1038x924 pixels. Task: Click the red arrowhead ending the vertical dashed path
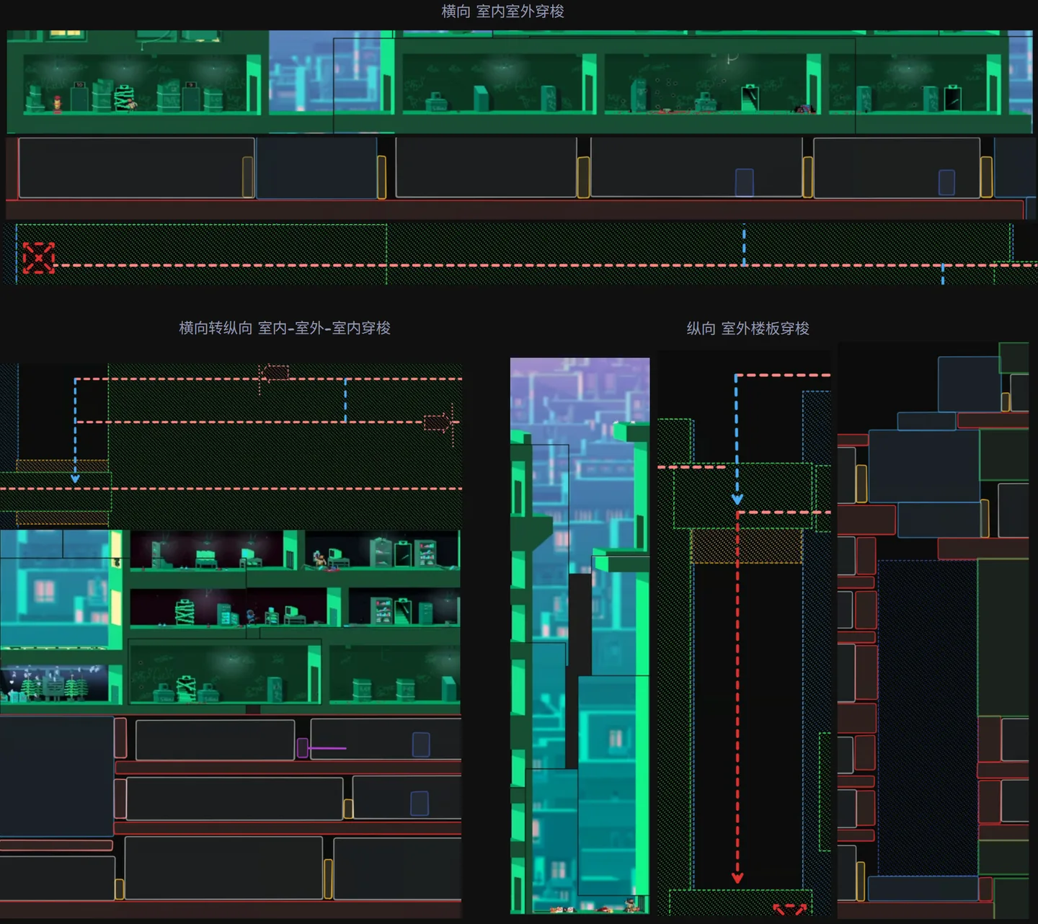[x=737, y=877]
